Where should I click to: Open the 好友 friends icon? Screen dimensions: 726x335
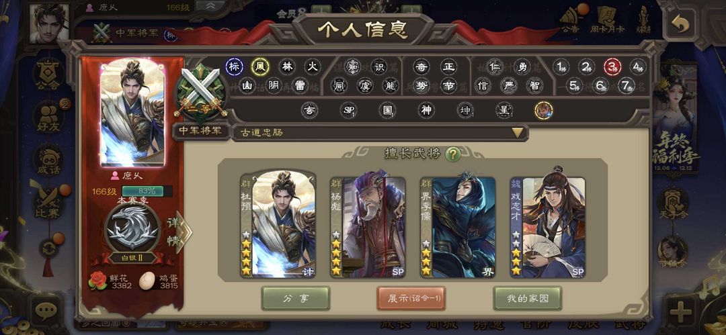click(48, 117)
